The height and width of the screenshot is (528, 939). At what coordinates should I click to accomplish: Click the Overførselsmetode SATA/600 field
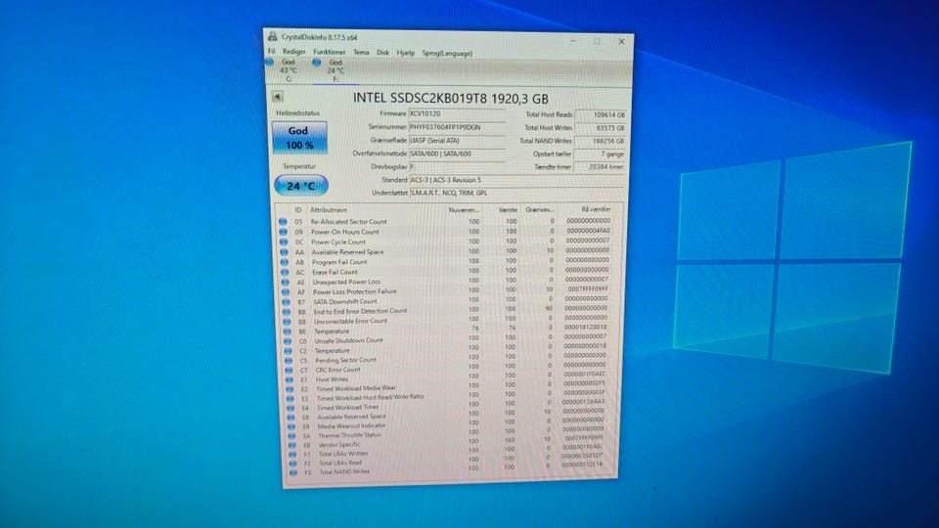tap(457, 154)
